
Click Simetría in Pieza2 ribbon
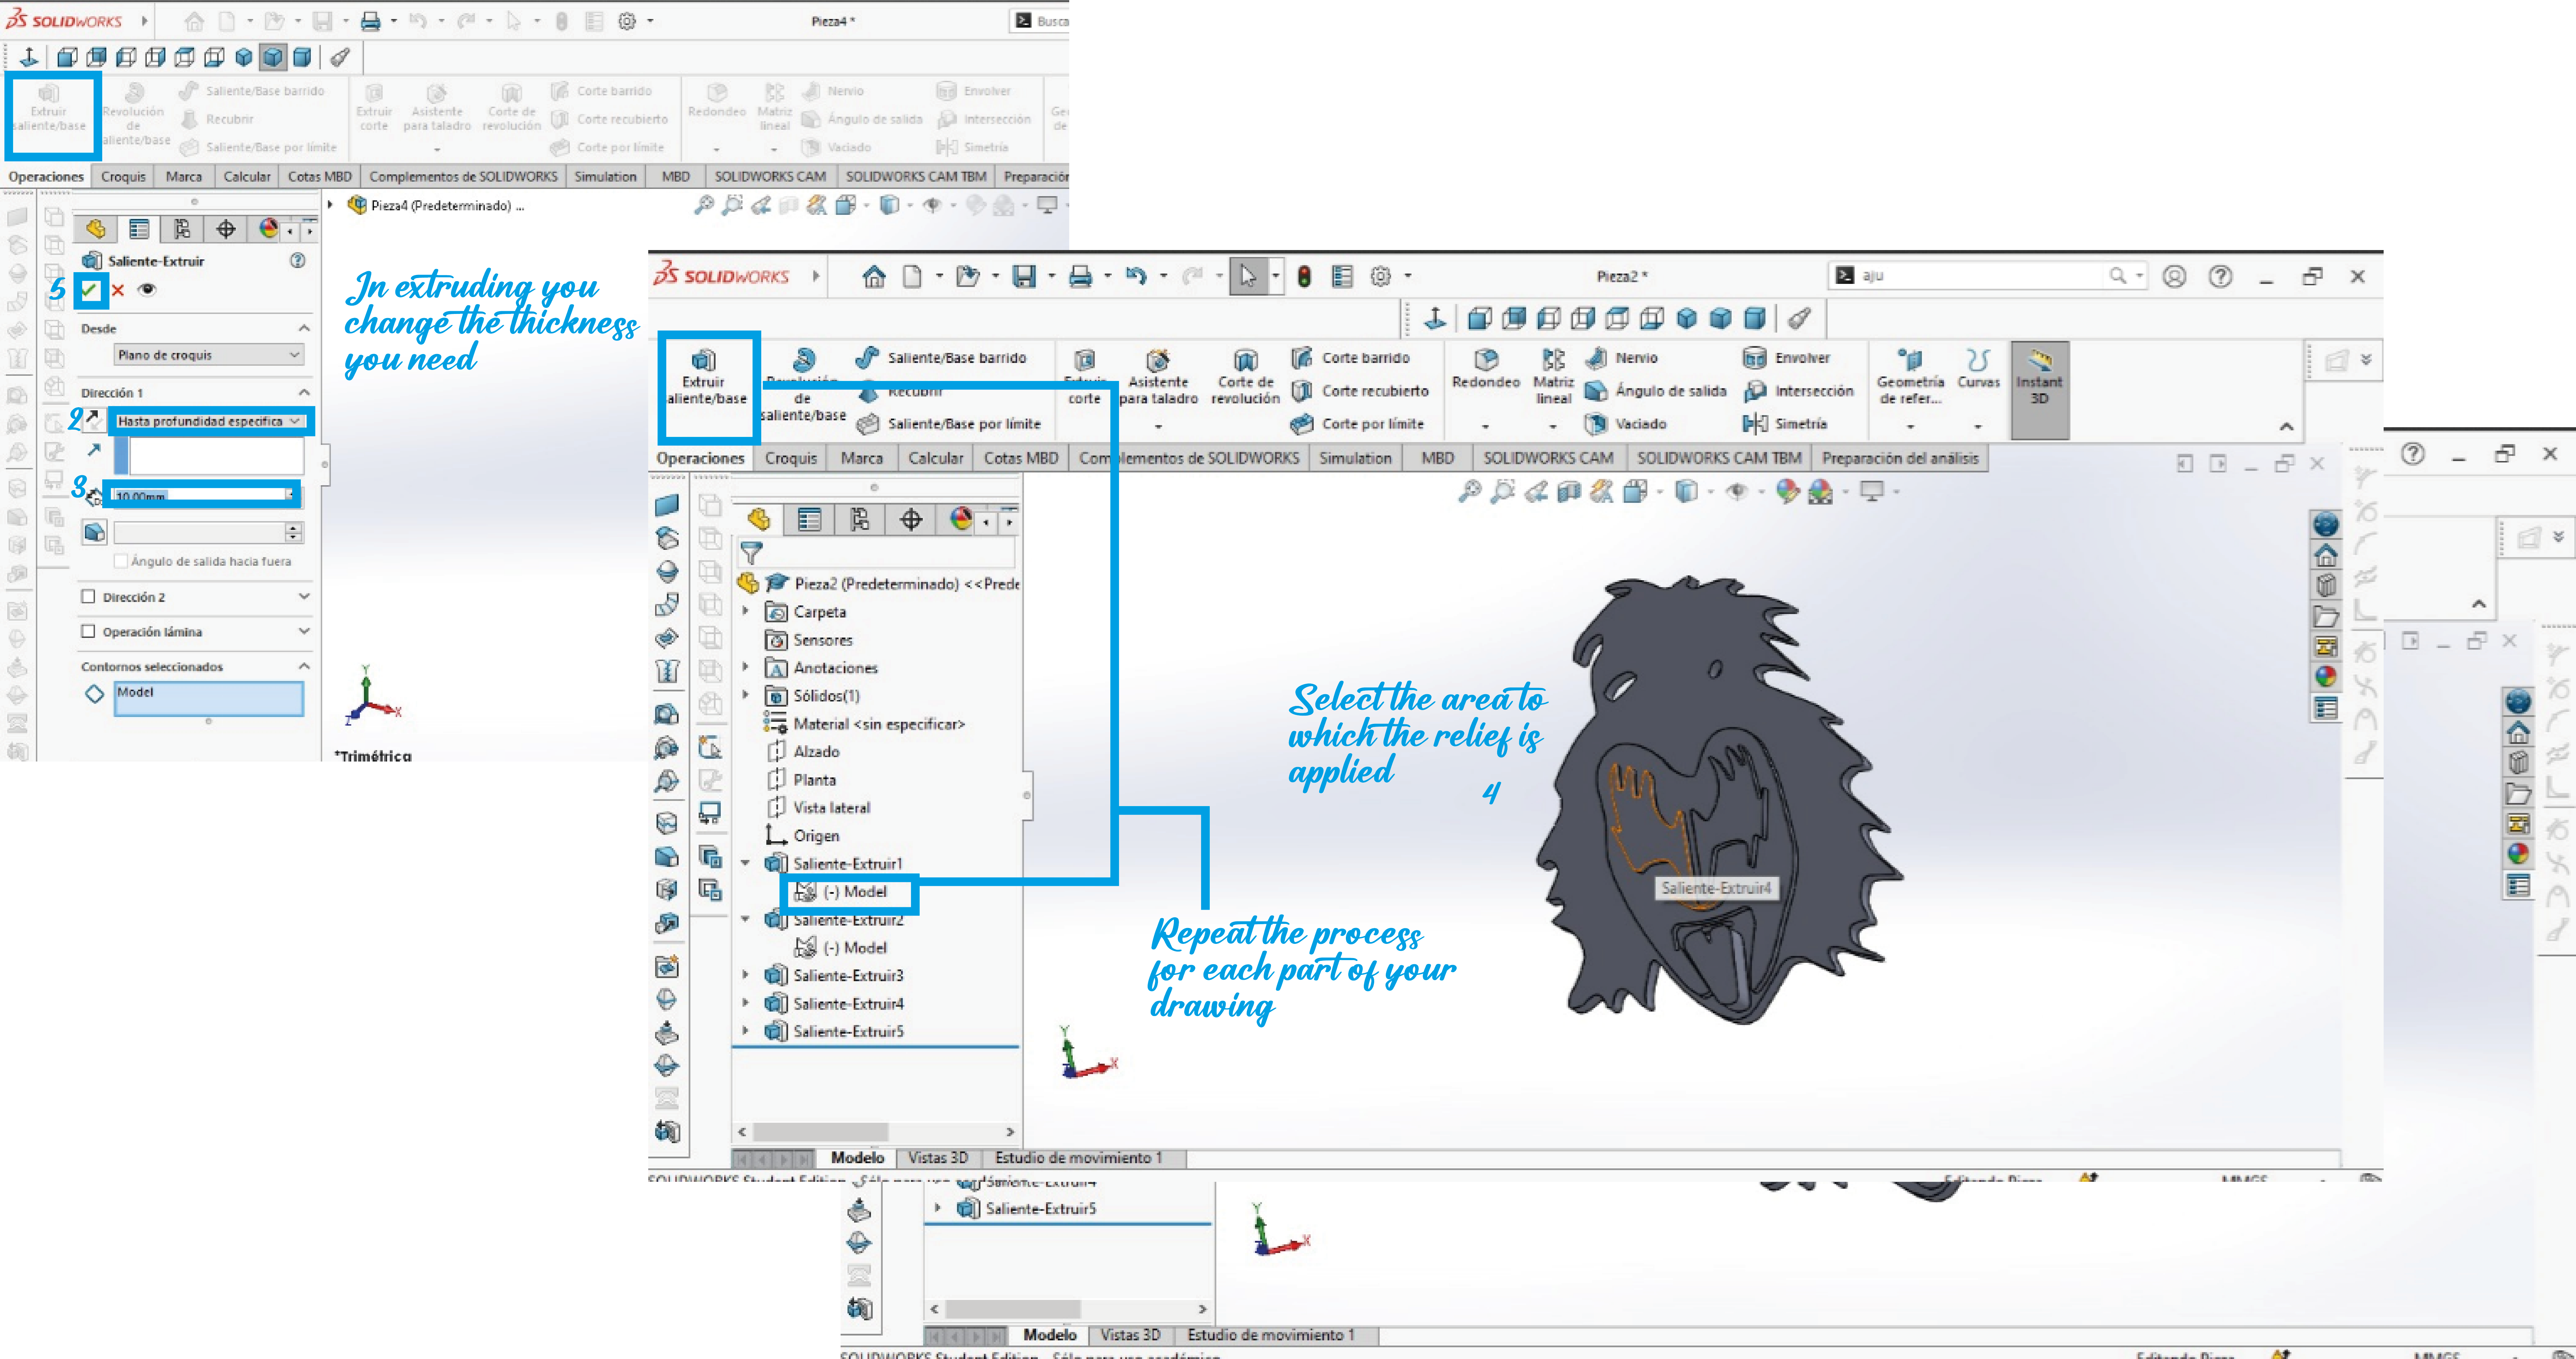pyautogui.click(x=1785, y=424)
